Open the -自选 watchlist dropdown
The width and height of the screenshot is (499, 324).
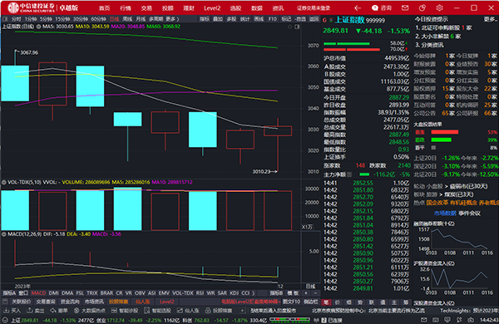click(x=300, y=19)
